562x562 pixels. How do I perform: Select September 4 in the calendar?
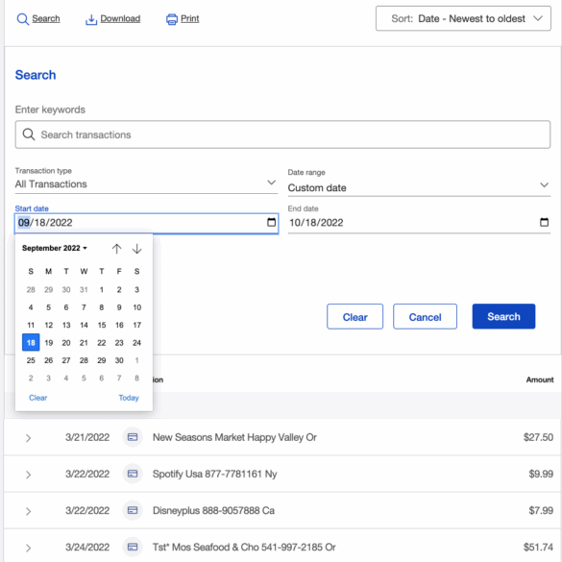pos(31,307)
